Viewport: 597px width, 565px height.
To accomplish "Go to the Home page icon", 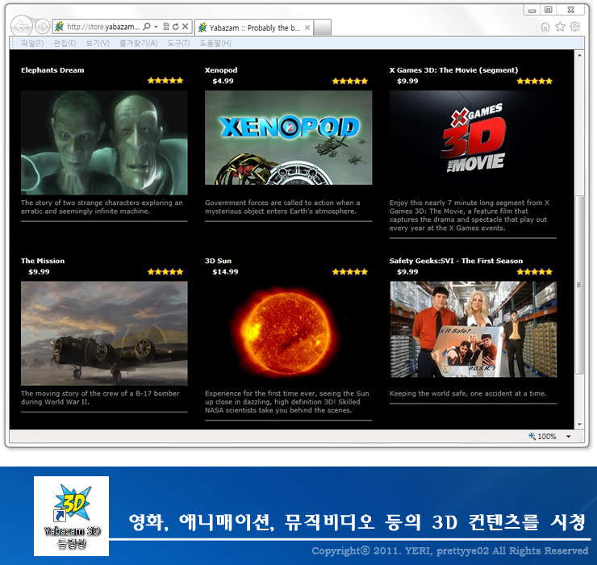I will click(545, 27).
